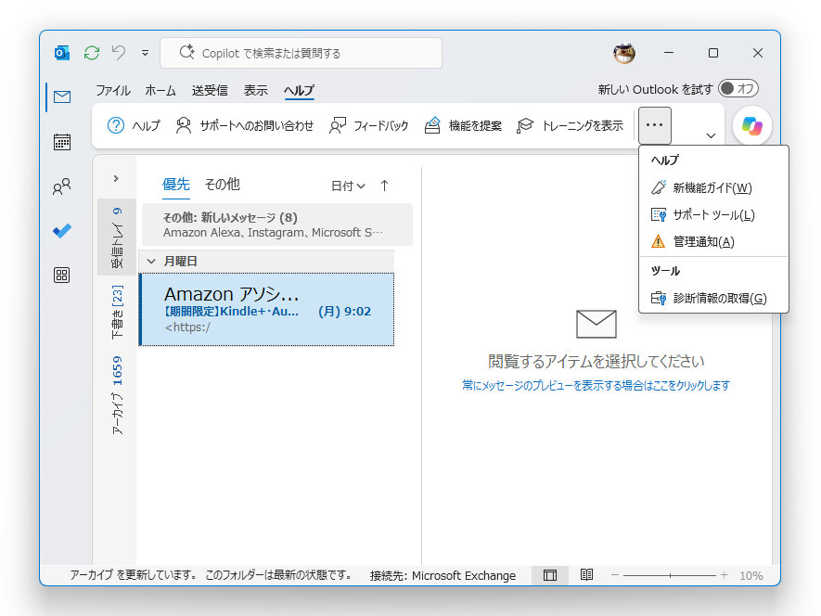Image resolution: width=821 pixels, height=616 pixels.
Task: Expand the folder pane chevron
Action: [x=116, y=179]
